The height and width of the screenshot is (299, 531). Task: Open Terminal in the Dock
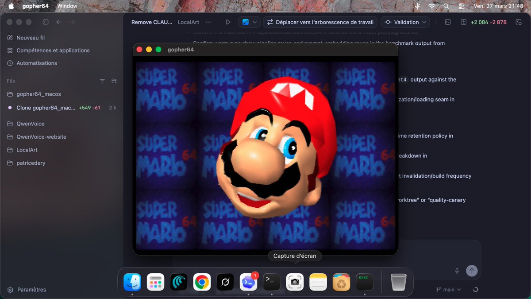[272, 282]
